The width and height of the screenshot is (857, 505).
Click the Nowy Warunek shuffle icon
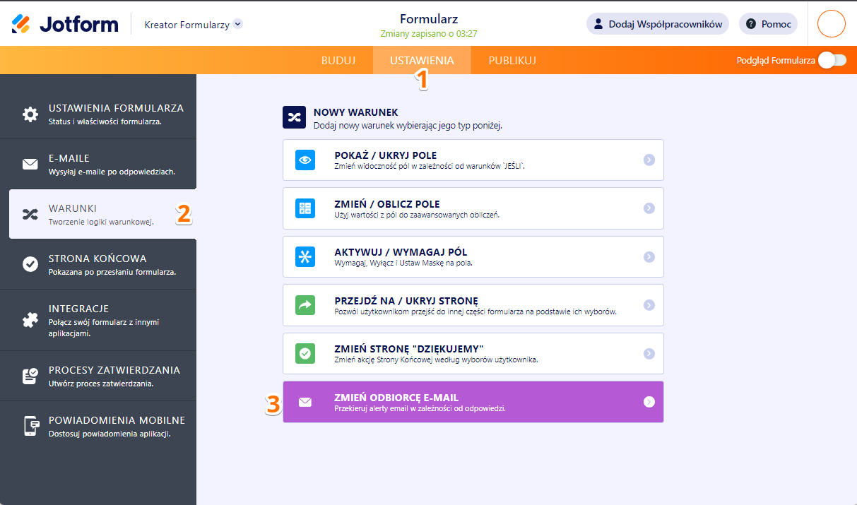point(293,117)
